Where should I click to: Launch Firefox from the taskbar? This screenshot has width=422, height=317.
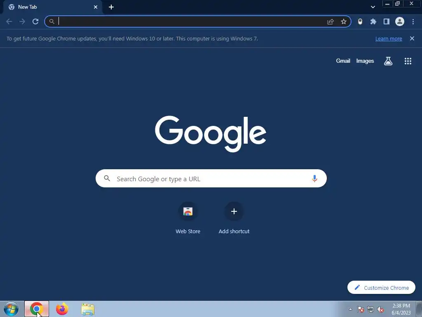[62, 309]
